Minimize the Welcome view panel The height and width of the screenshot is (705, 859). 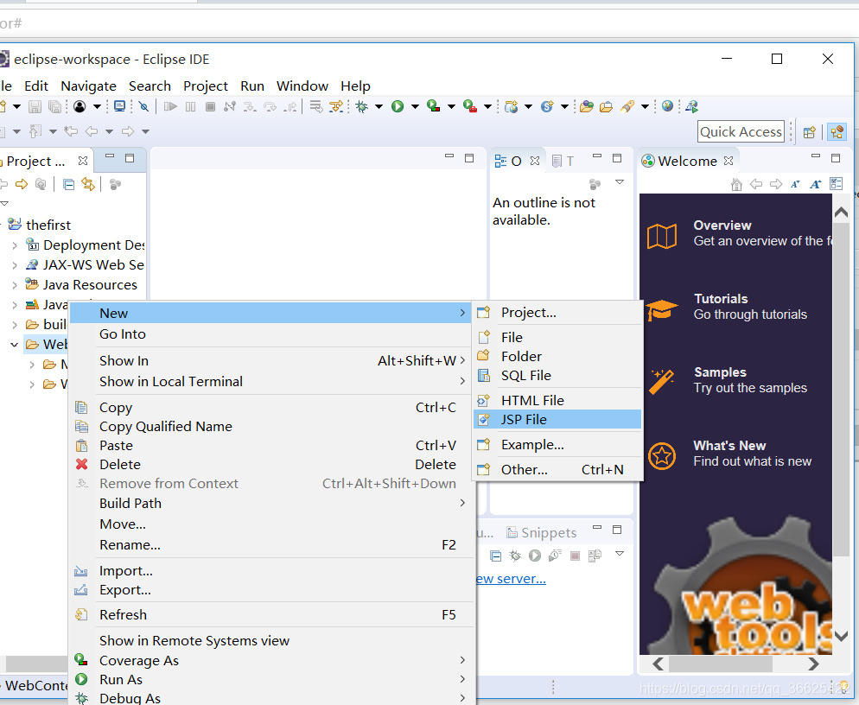tap(816, 156)
